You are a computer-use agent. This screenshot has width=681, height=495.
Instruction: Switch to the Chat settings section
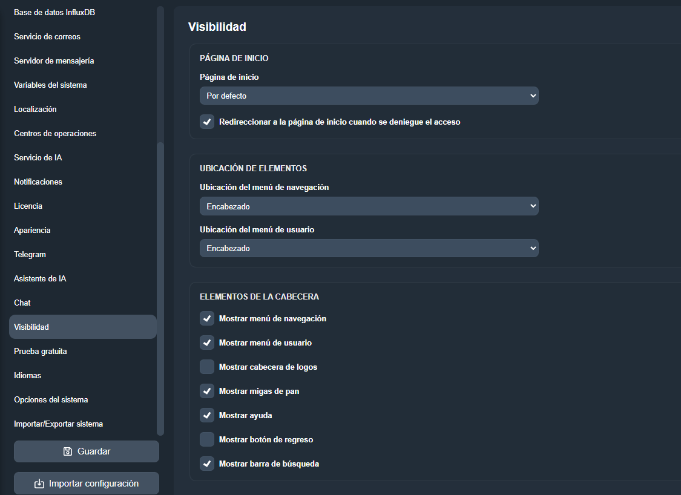(22, 303)
